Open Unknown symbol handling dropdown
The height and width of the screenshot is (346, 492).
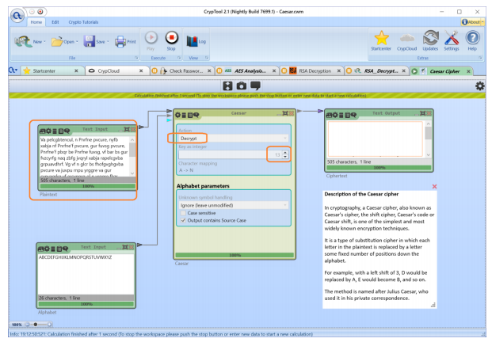[x=233, y=205]
